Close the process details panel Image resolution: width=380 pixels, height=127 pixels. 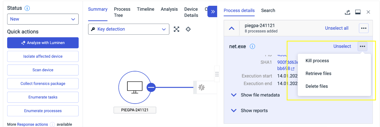click(368, 12)
